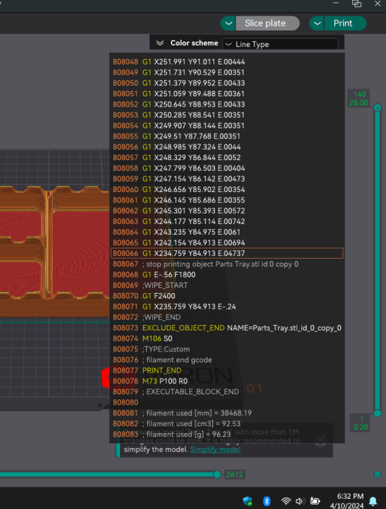Open the Bluetooth tray icon
Image resolution: width=386 pixels, height=509 pixels.
point(267,501)
